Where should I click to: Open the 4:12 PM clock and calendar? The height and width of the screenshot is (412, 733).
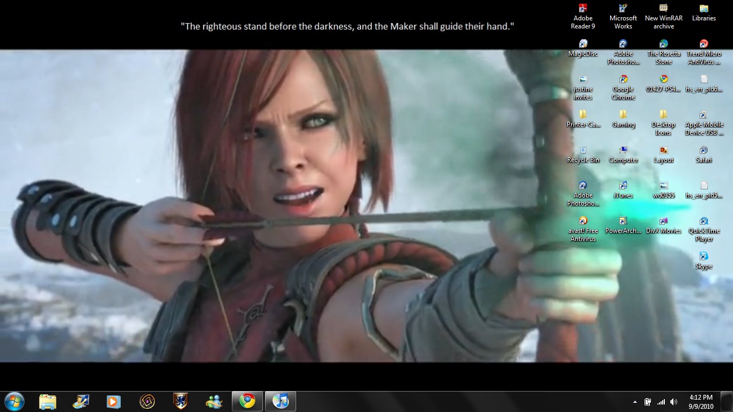[701, 401]
